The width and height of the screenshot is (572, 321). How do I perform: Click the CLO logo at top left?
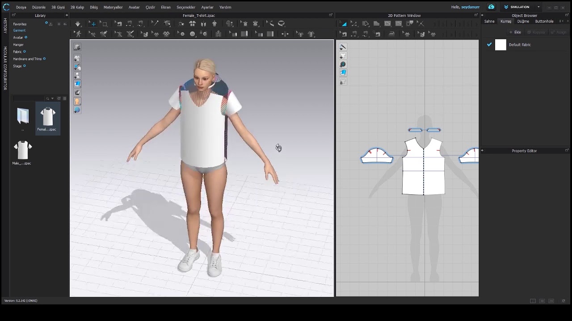tap(6, 7)
